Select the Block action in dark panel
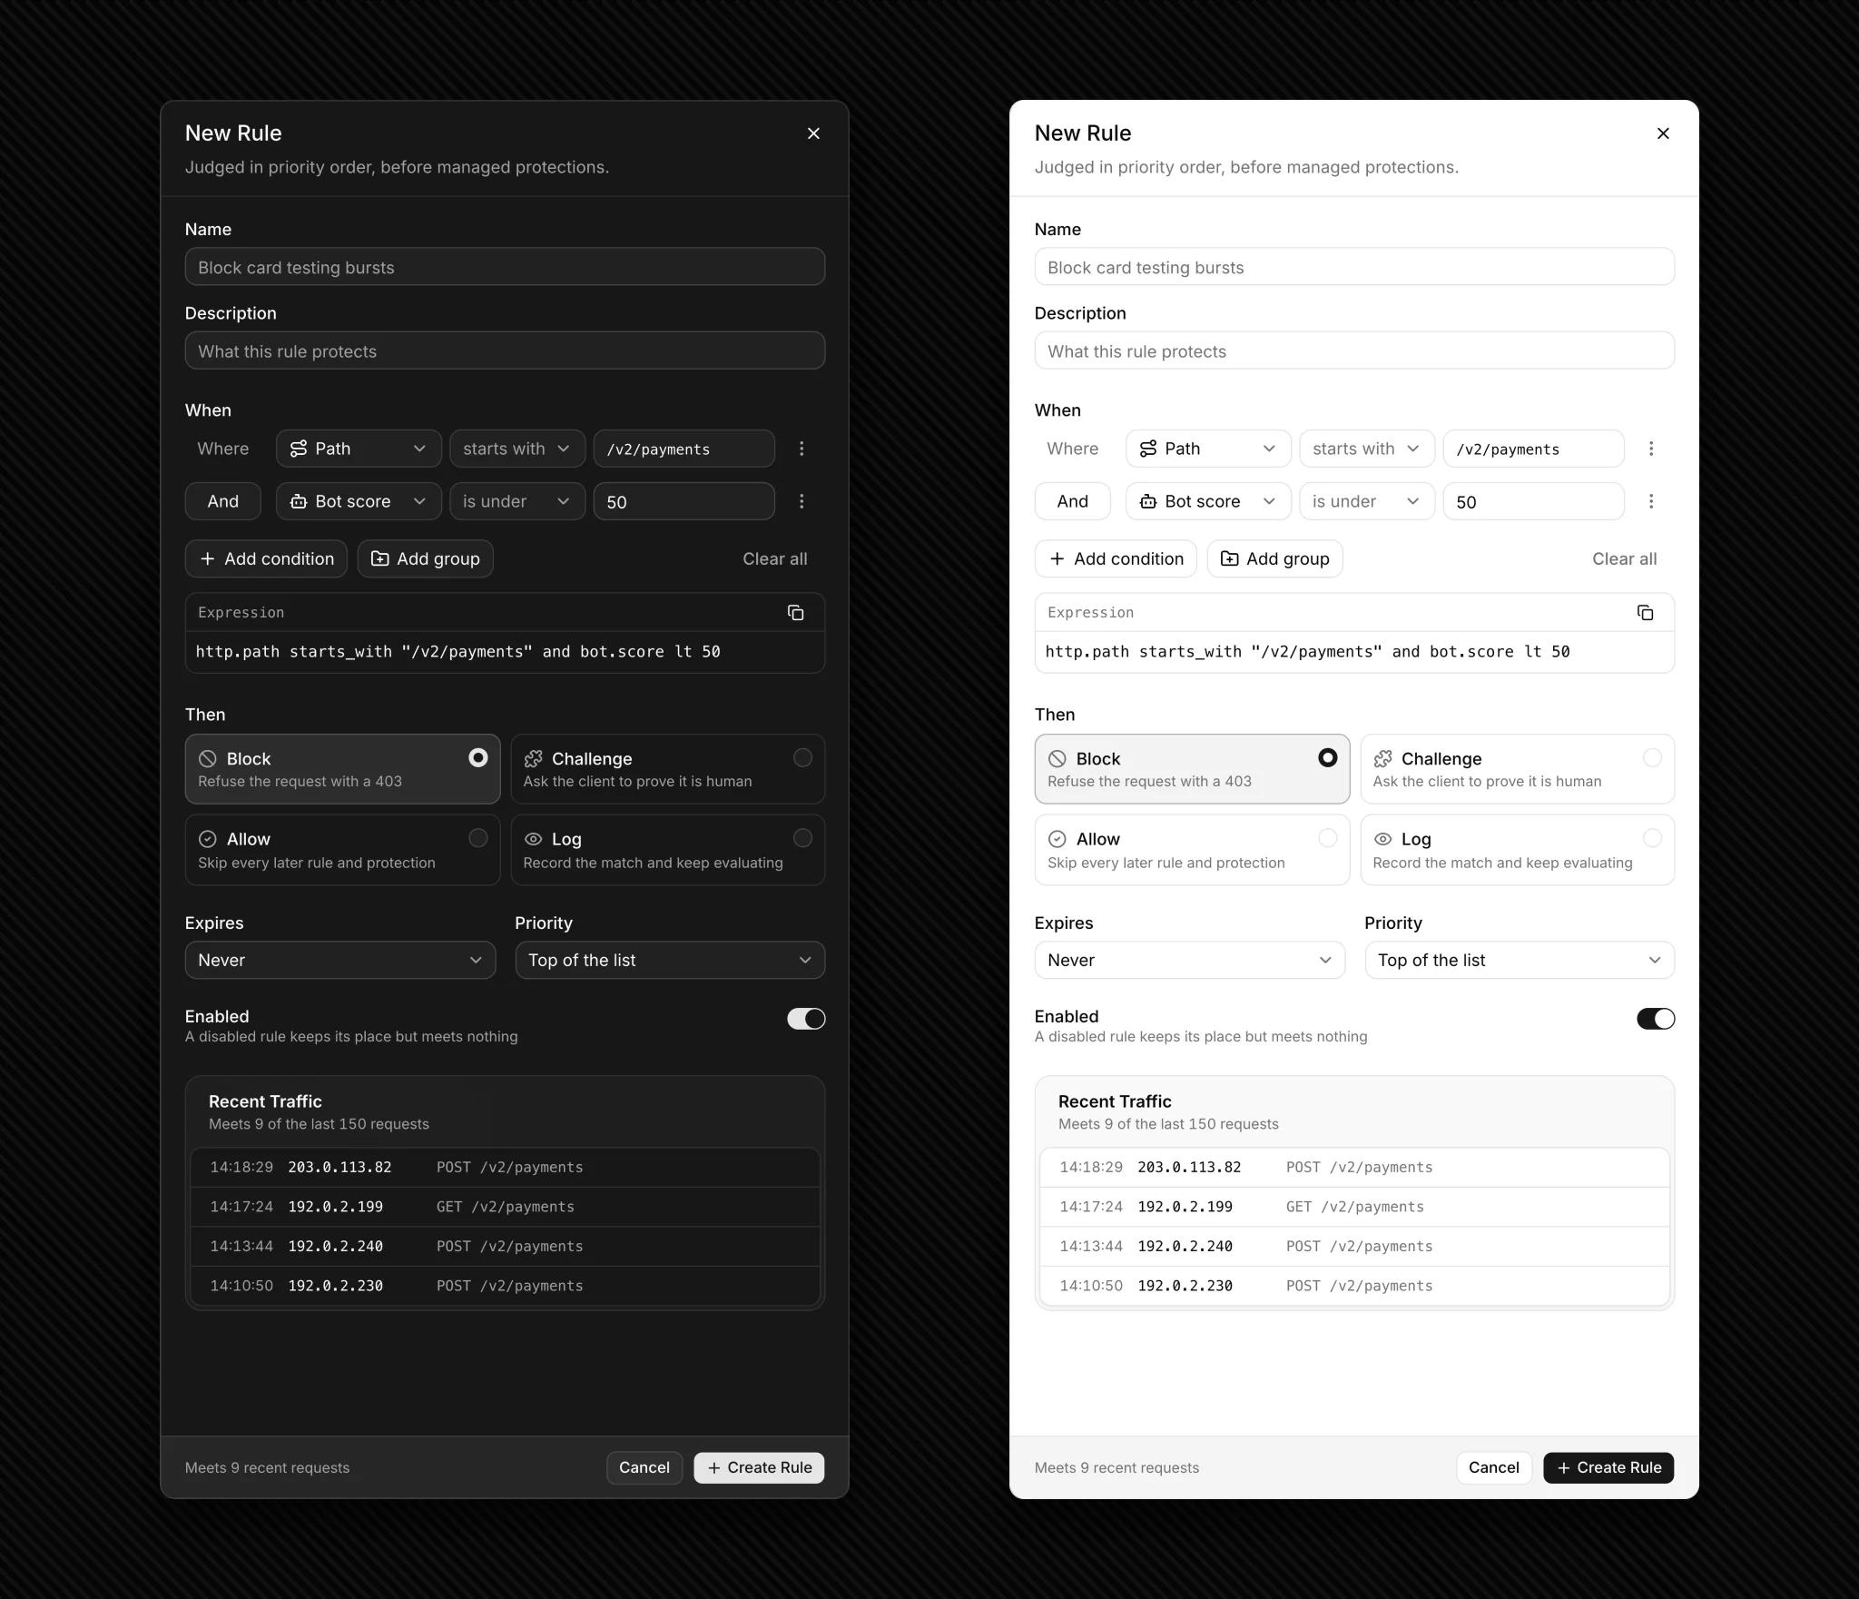The width and height of the screenshot is (1859, 1599). pyautogui.click(x=342, y=769)
